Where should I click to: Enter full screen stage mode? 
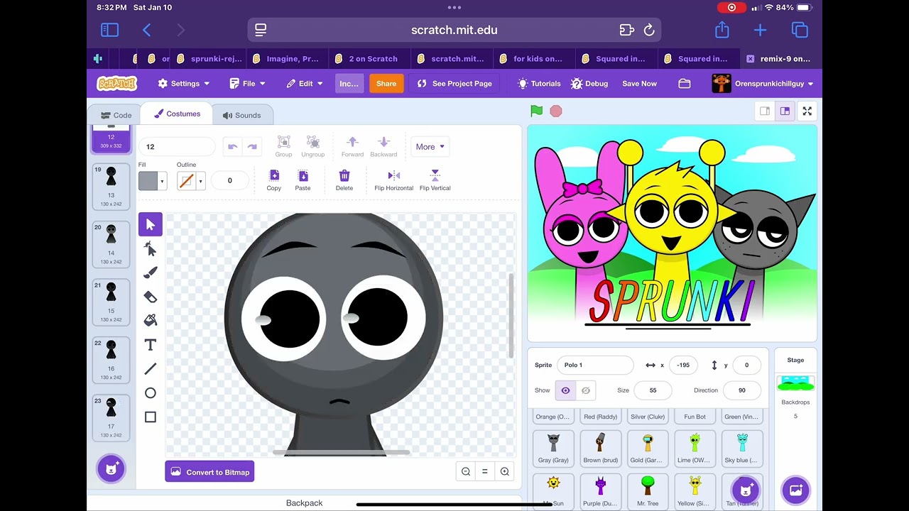pyautogui.click(x=807, y=111)
